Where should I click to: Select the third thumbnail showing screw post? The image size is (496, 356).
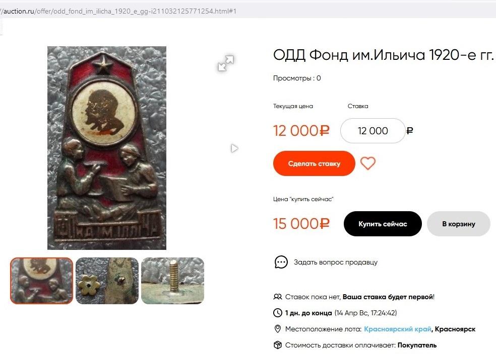click(172, 281)
